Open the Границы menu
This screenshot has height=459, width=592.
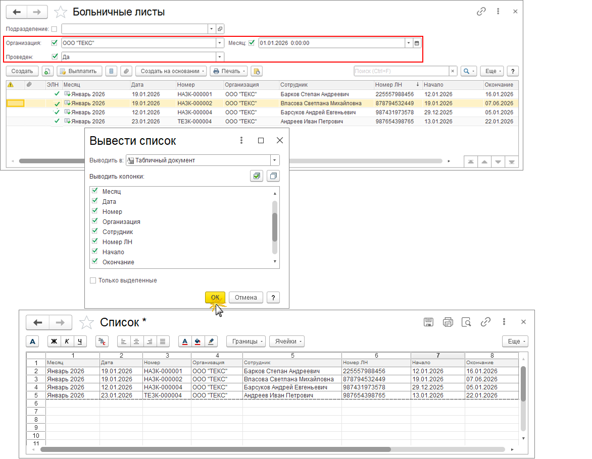click(246, 341)
